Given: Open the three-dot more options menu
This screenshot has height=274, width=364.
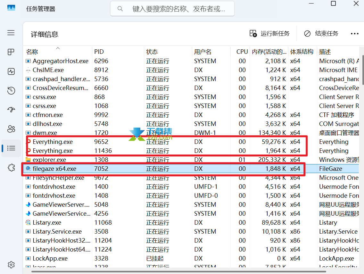Looking at the screenshot, I should coord(354,34).
